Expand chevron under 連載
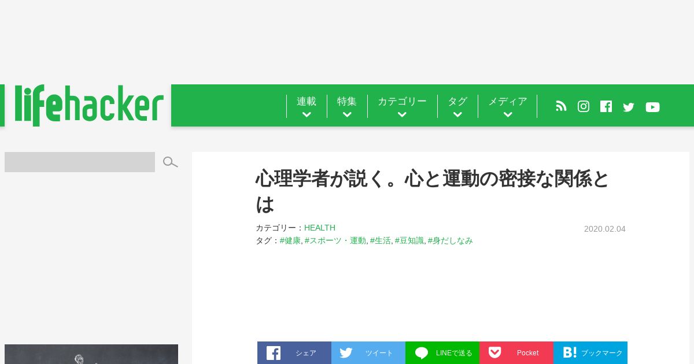The width and height of the screenshot is (694, 364). pyautogui.click(x=307, y=115)
